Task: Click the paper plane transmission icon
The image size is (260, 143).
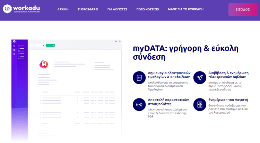Action: (x=200, y=78)
